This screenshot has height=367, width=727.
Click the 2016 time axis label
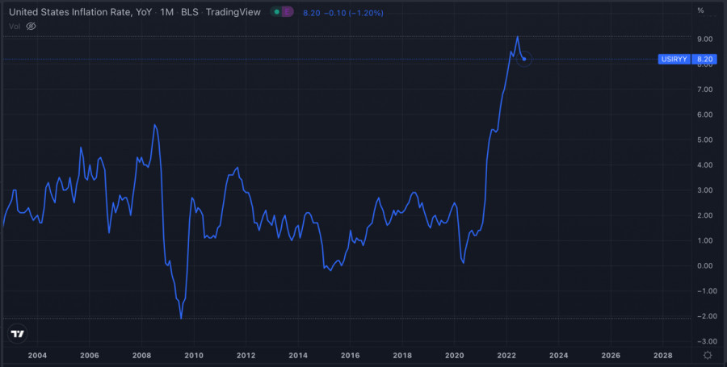coord(350,356)
